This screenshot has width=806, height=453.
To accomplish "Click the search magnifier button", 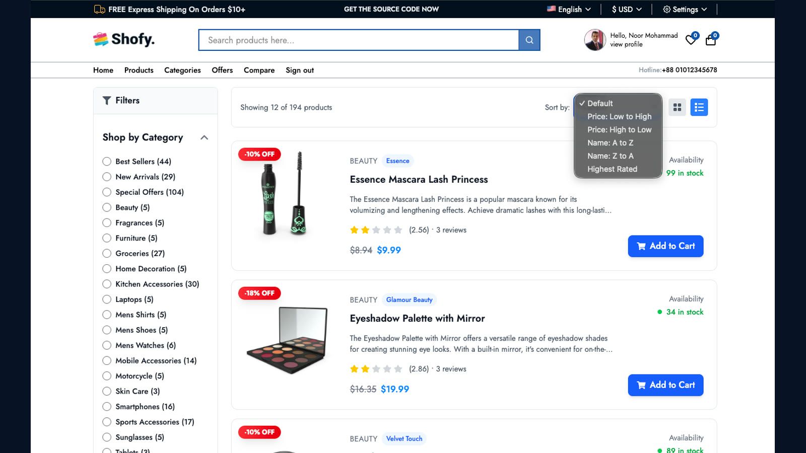I will pos(529,40).
